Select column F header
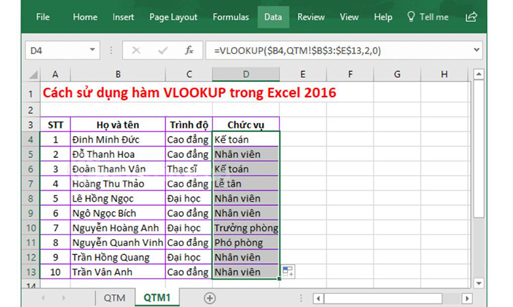Screen dimensions: 513x307 coord(350,75)
